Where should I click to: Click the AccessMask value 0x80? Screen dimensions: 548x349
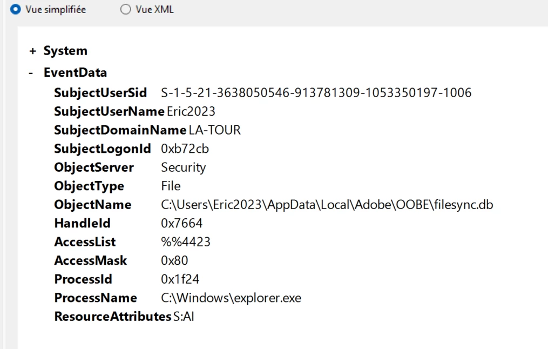click(x=174, y=260)
